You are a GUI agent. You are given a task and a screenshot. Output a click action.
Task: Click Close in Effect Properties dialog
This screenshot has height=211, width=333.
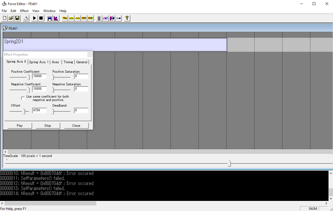76,126
